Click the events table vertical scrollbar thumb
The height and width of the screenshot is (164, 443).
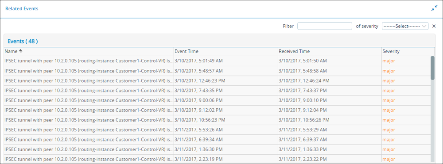[432, 68]
